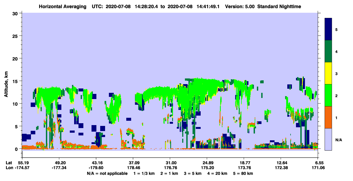Click the yellow level 3 legend swatch

328,73
